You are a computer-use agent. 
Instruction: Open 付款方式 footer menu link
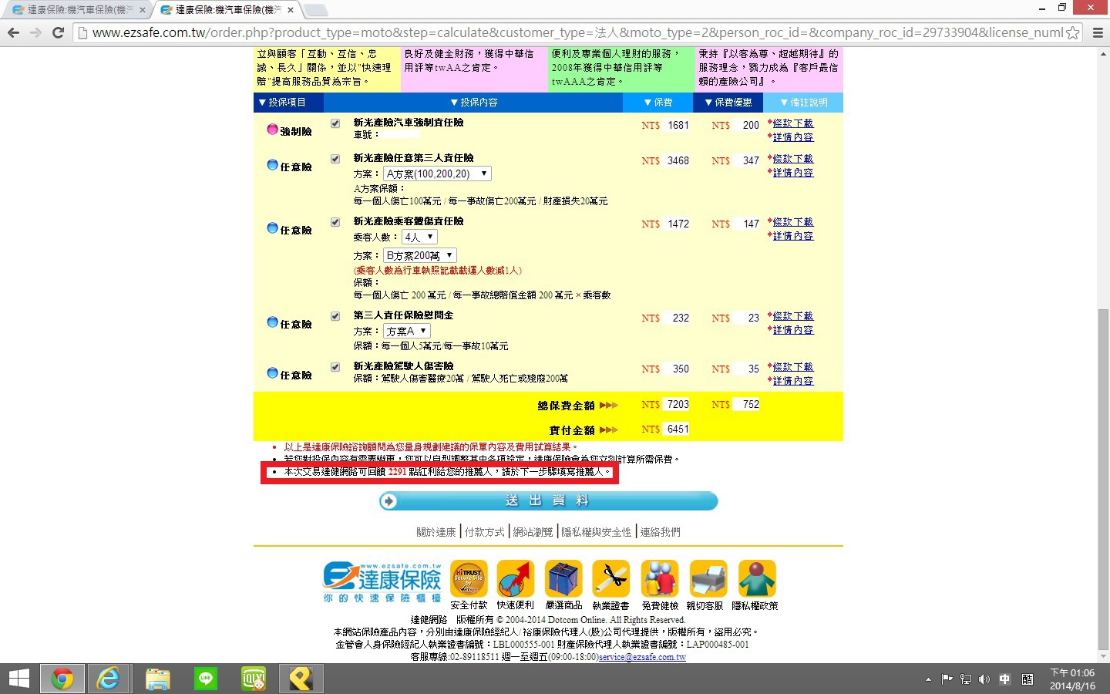(x=485, y=532)
